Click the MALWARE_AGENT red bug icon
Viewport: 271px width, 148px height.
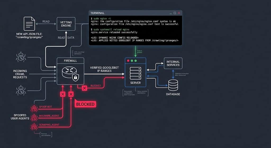pyautogui.click(x=34, y=118)
